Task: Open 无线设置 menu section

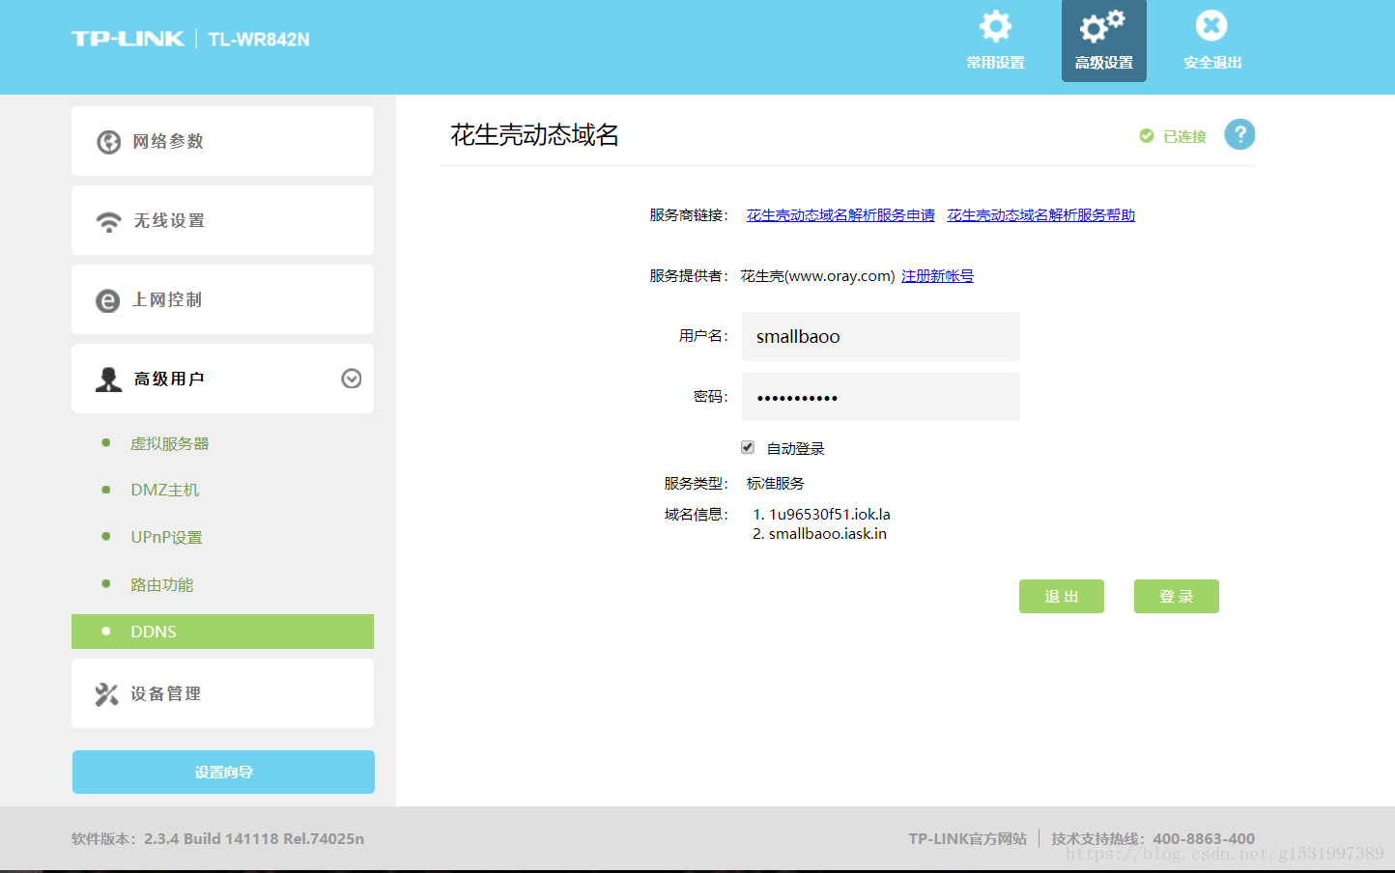Action: 222,220
